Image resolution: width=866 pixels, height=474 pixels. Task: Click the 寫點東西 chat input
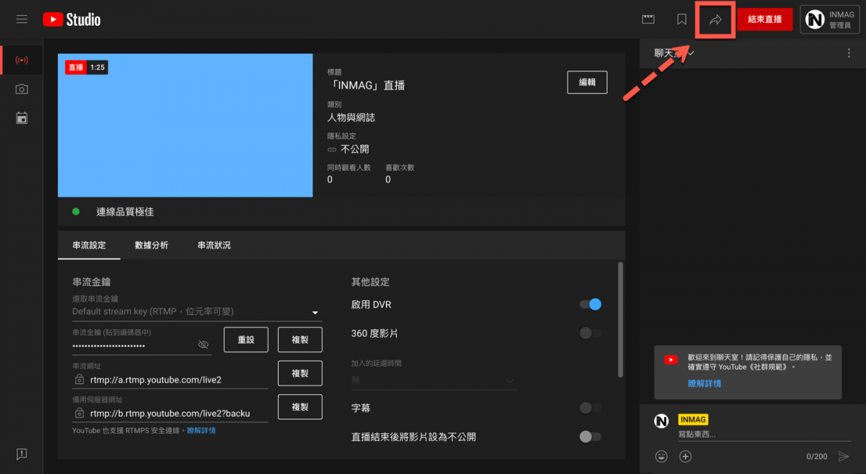(x=764, y=434)
